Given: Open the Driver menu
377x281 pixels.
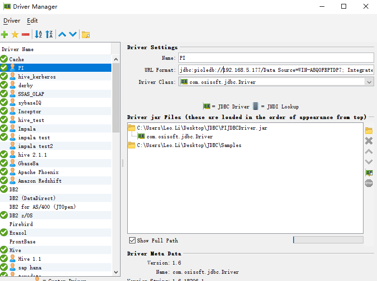Looking at the screenshot, I should coord(12,21).
